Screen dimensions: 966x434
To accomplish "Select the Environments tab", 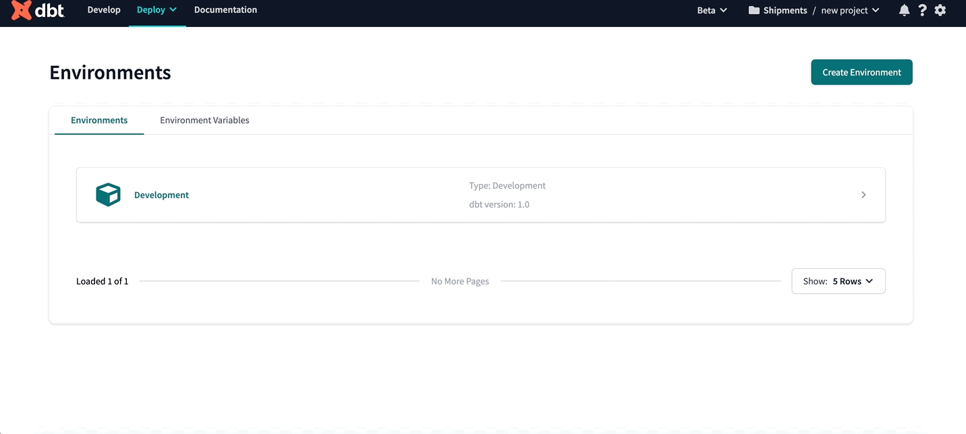I will coord(99,120).
